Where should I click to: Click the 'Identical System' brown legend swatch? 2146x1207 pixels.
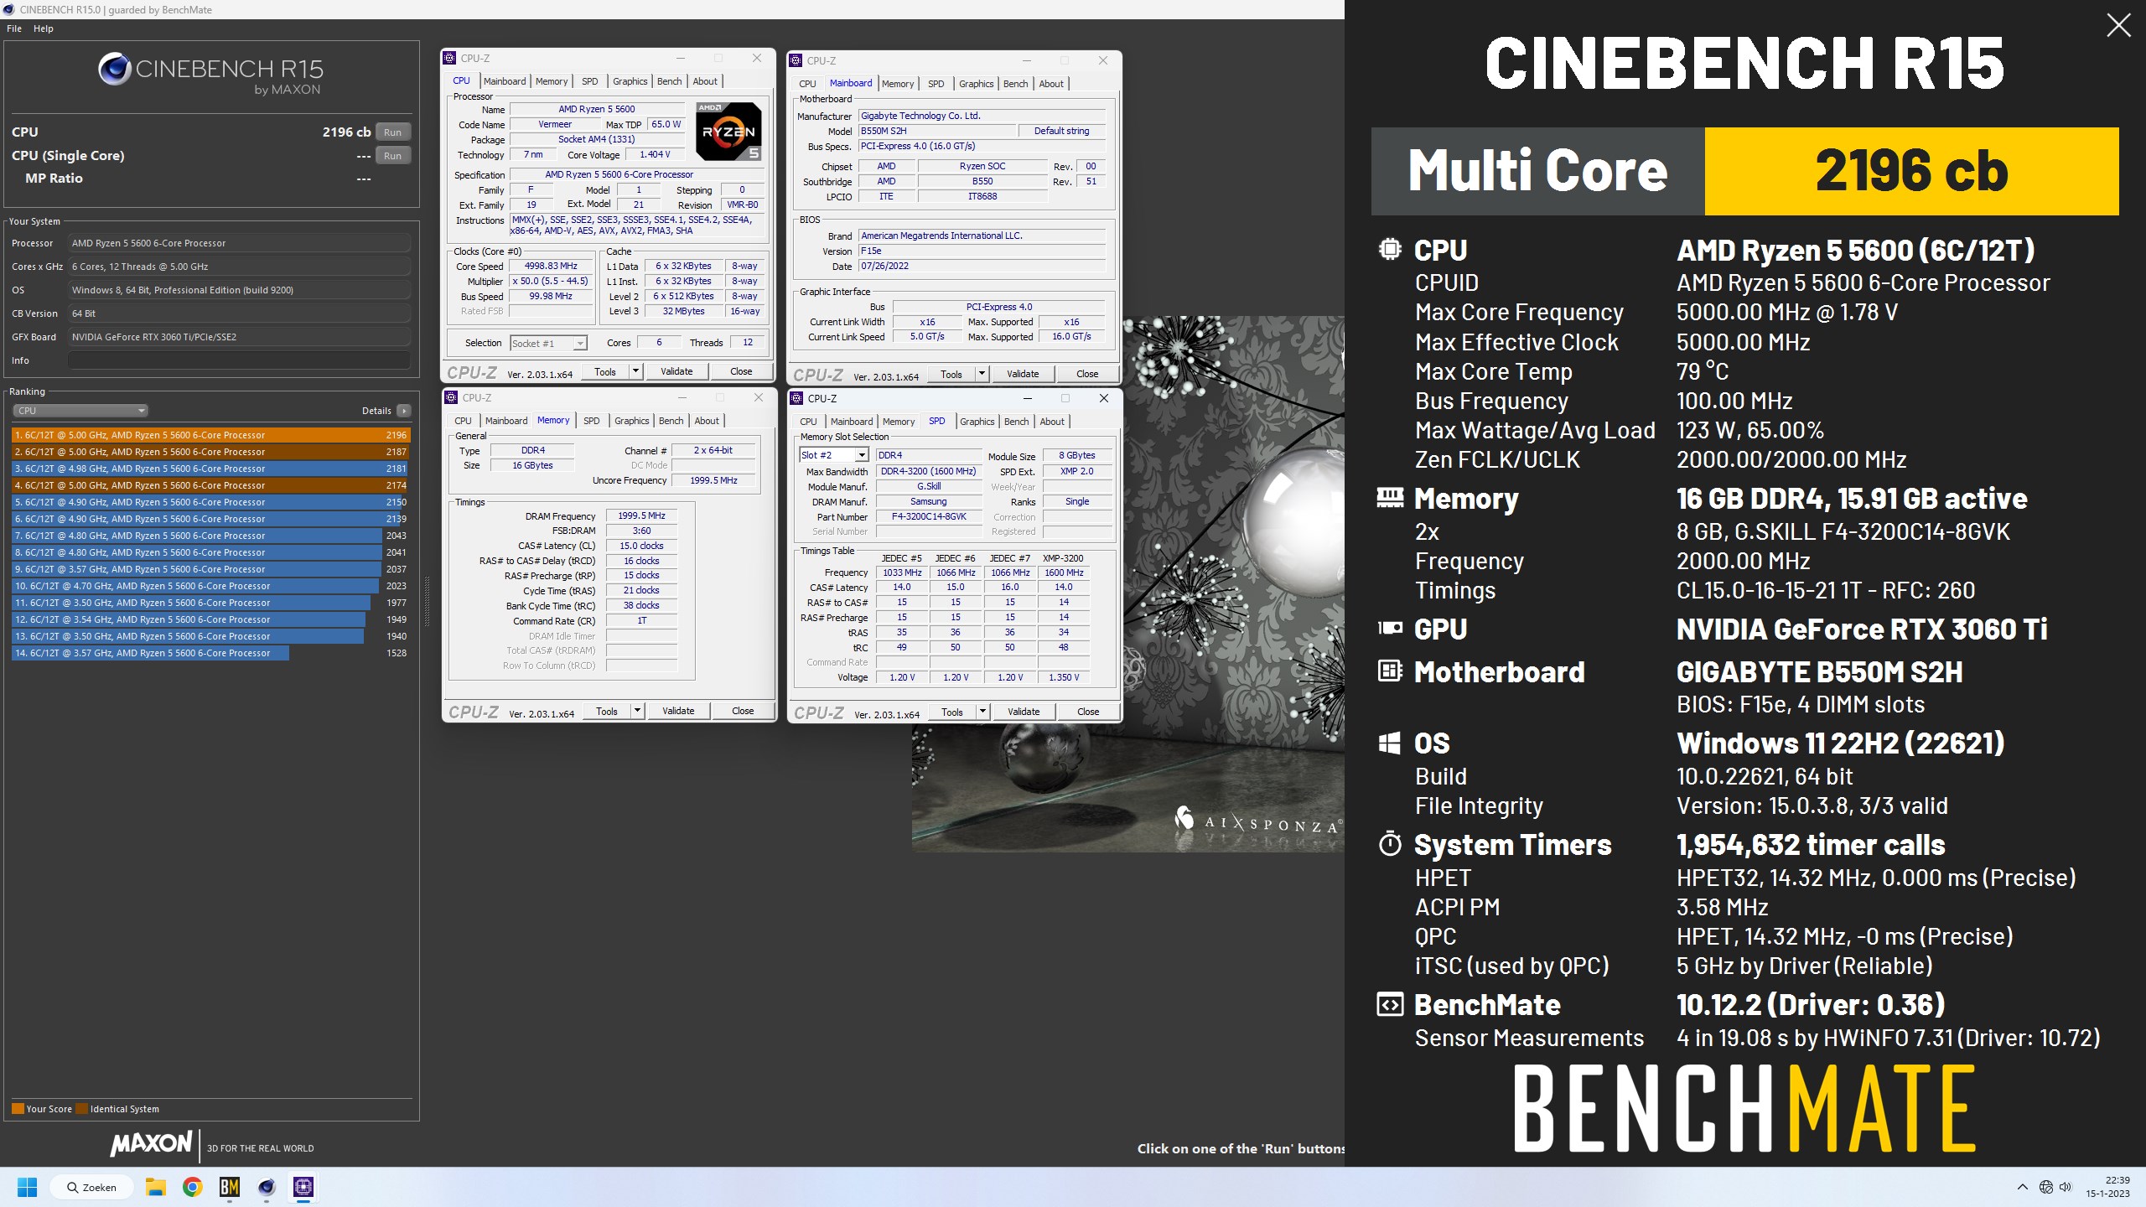tap(81, 1108)
